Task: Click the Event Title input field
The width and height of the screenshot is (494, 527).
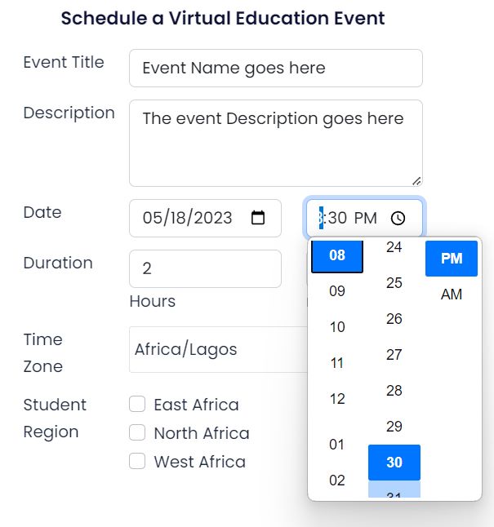Action: click(275, 69)
